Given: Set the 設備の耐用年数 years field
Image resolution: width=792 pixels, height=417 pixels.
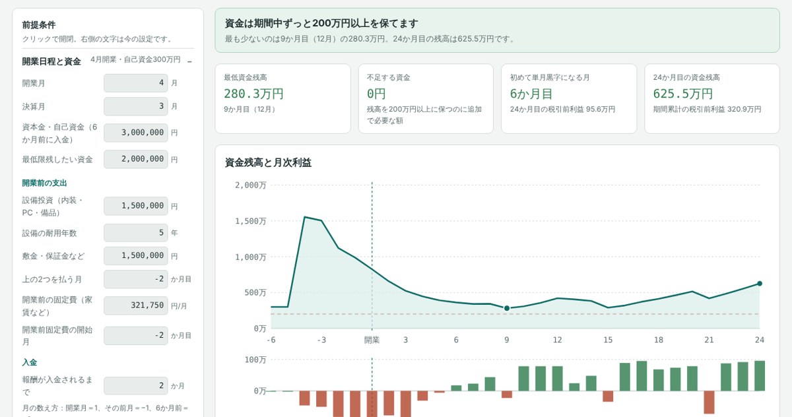Looking at the screenshot, I should (x=136, y=233).
